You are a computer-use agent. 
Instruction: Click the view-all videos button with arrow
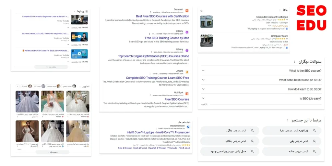pyautogui.click(x=51, y=67)
